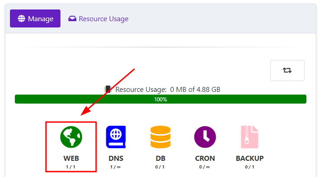The height and width of the screenshot is (177, 319).
Task: Click the BACKUP label text
Action: tap(250, 159)
